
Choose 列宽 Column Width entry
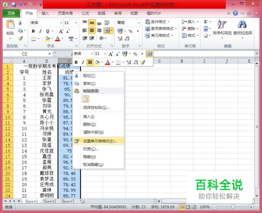(x=98, y=149)
